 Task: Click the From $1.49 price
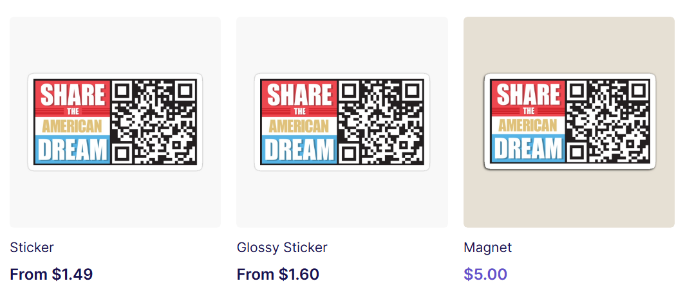click(51, 275)
